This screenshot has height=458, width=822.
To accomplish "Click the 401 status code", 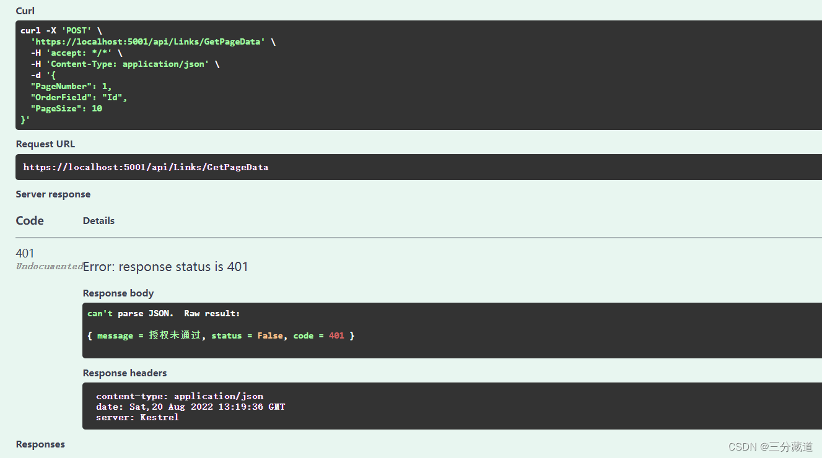I will click(x=25, y=253).
